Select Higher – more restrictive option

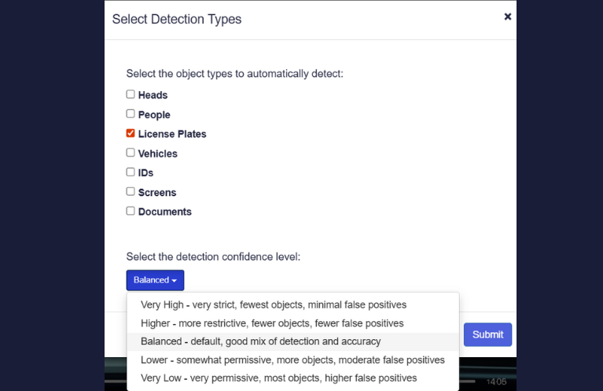coord(272,323)
